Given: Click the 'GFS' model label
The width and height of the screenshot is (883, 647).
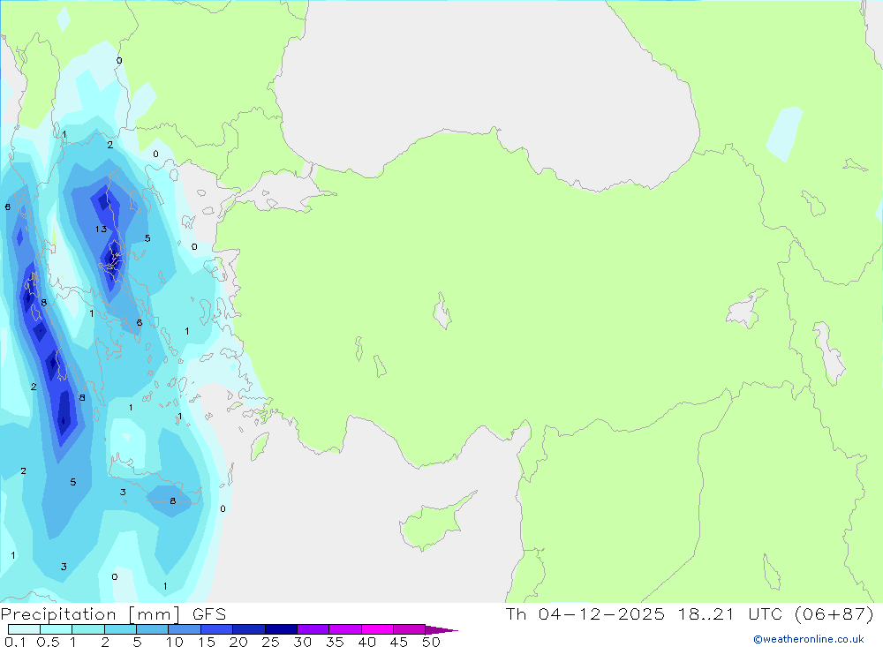Looking at the screenshot, I should [209, 614].
